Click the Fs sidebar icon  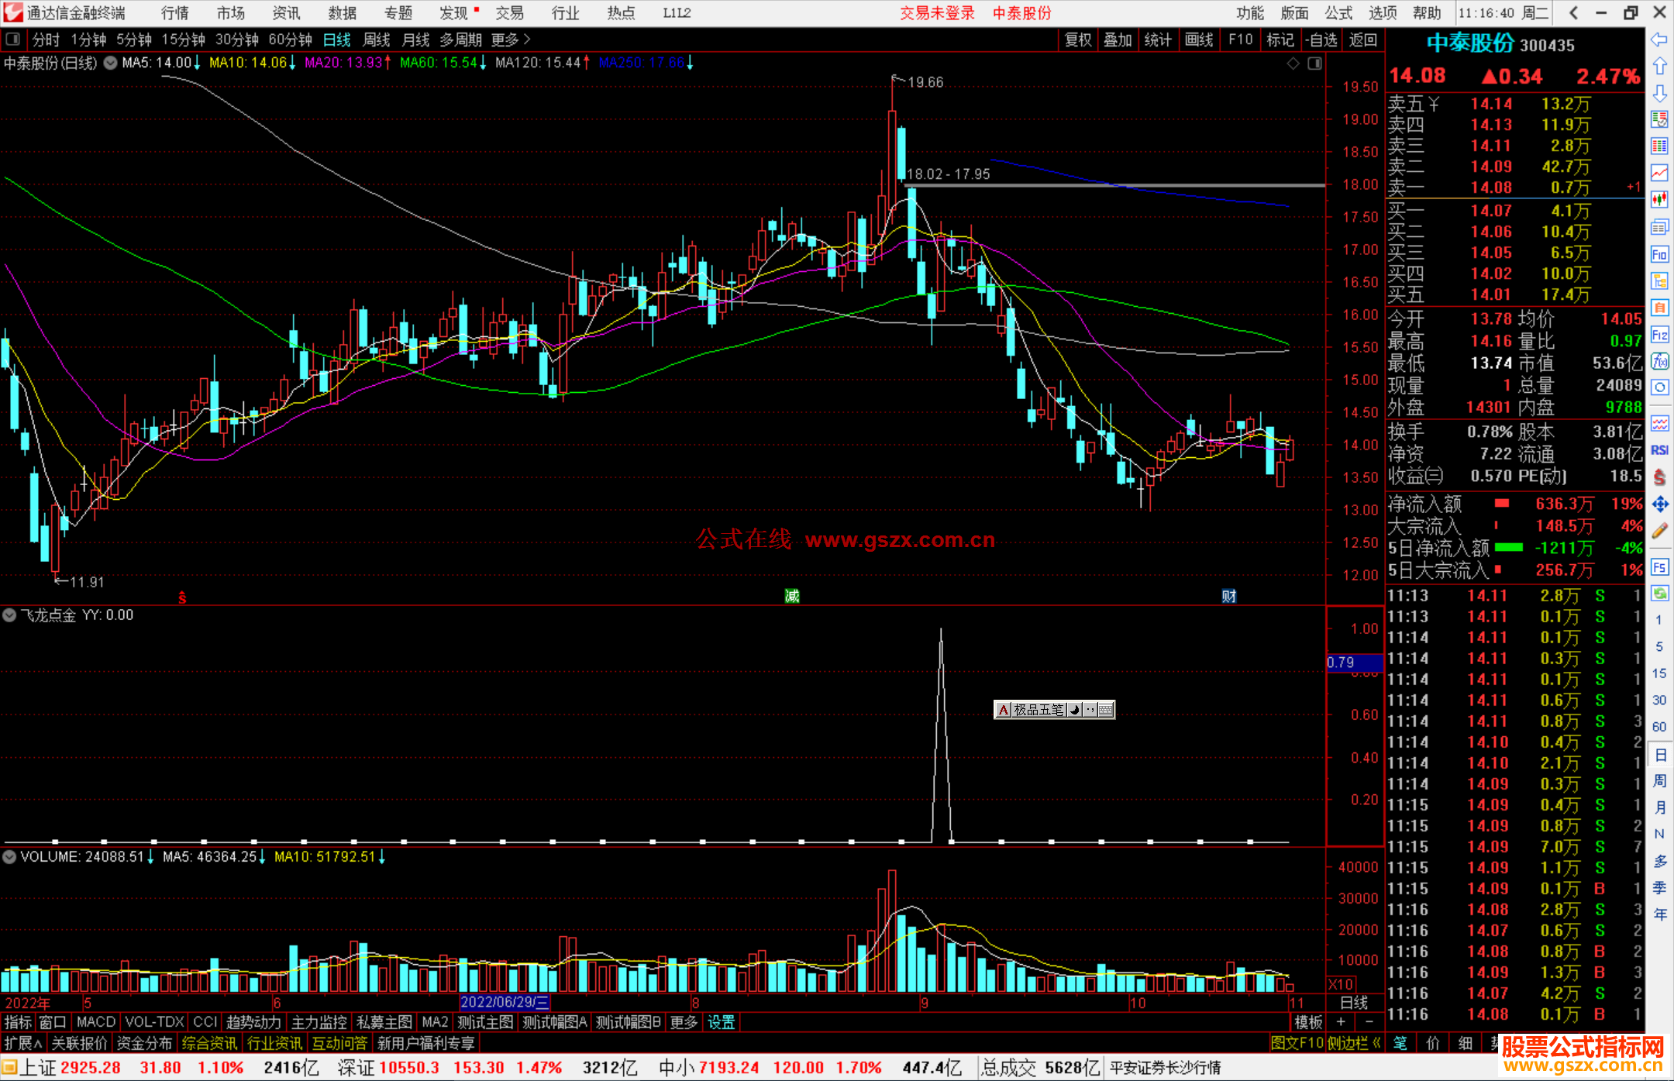tap(1659, 567)
